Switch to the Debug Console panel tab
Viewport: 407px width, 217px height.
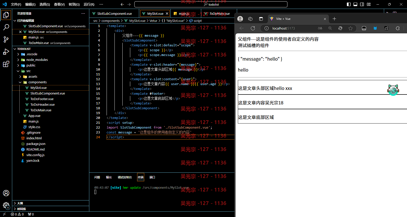point(125,177)
